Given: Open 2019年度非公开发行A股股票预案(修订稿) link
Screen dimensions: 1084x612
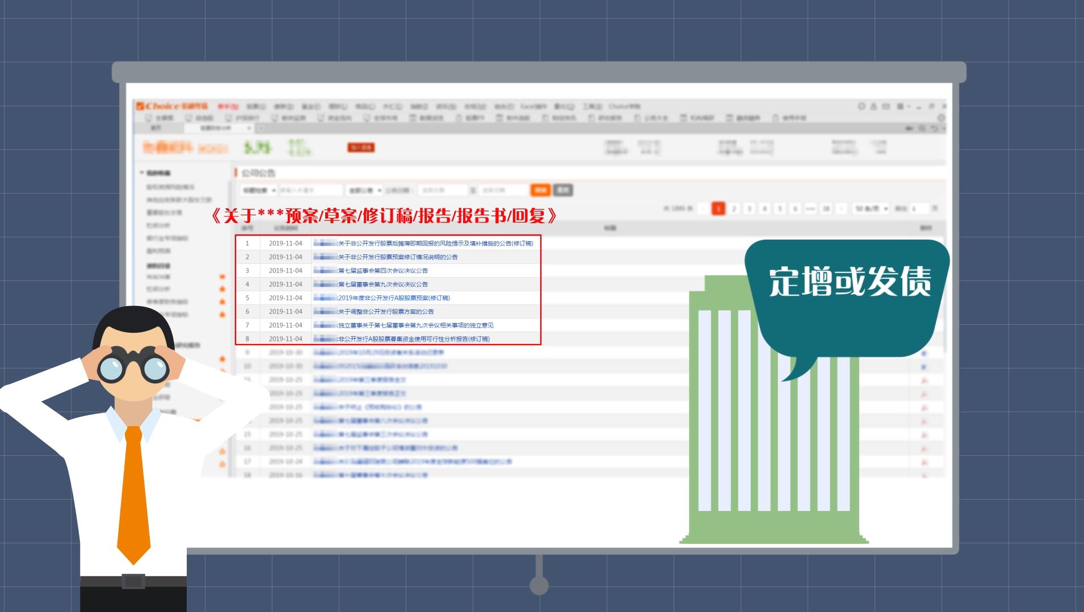Looking at the screenshot, I should (x=394, y=298).
